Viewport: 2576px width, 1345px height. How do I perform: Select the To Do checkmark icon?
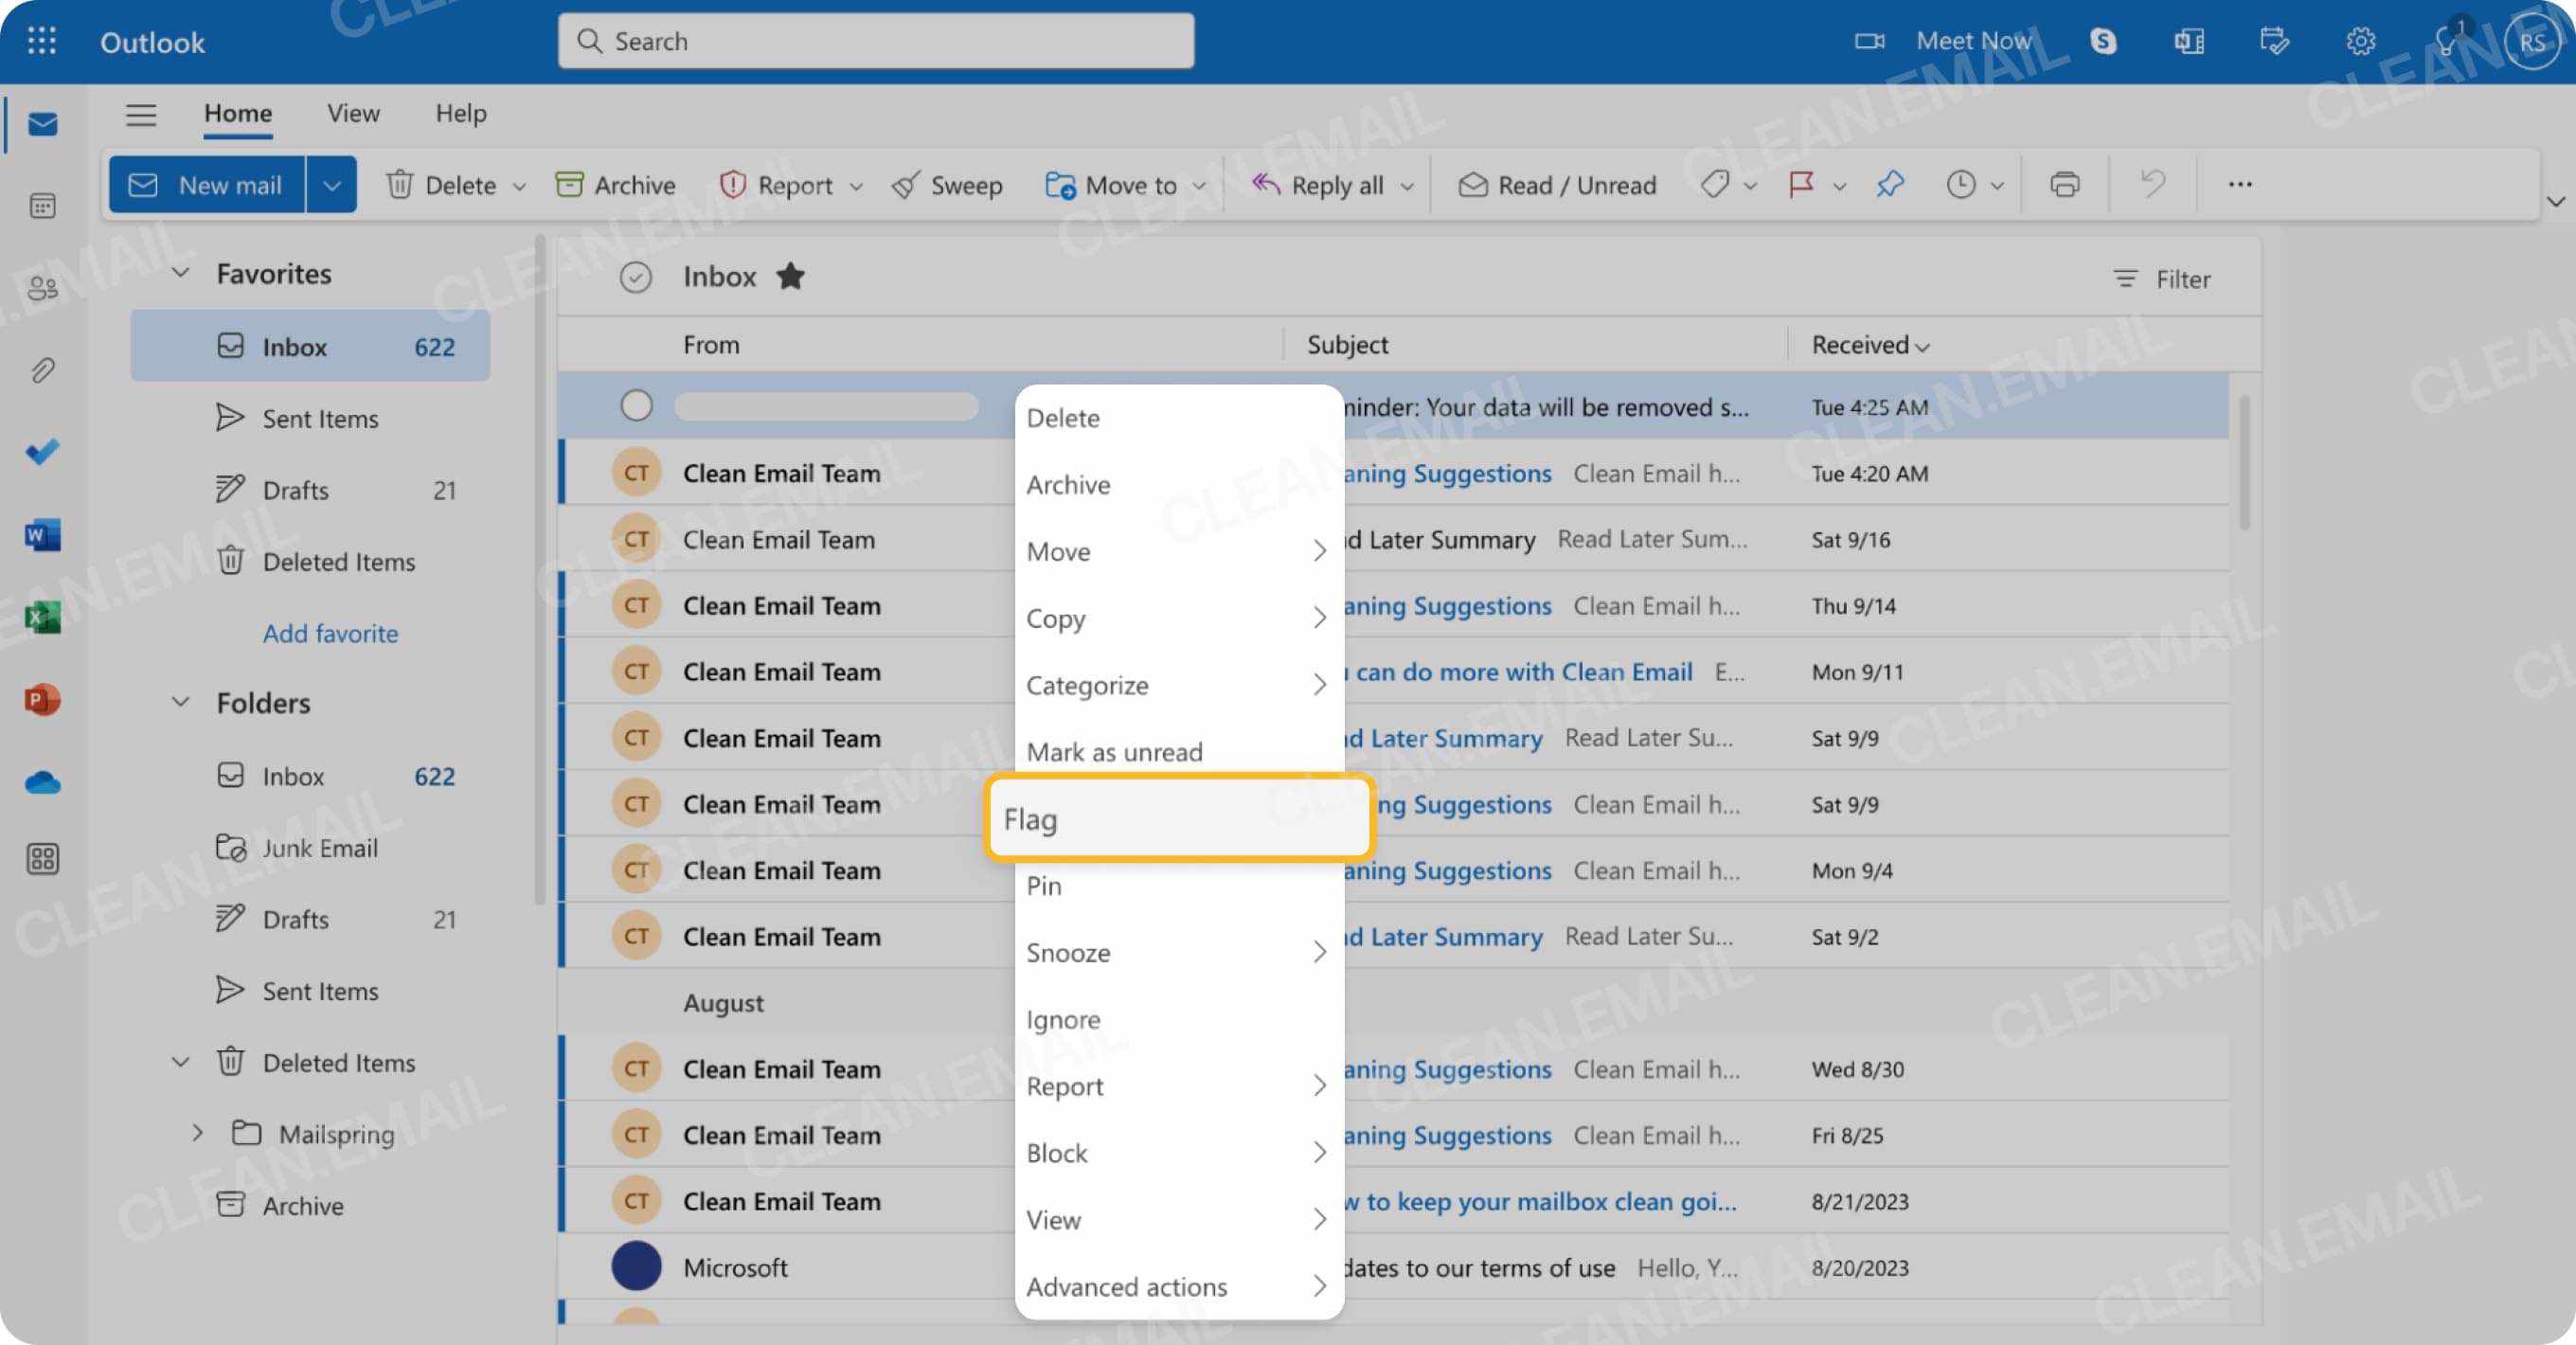click(x=41, y=451)
